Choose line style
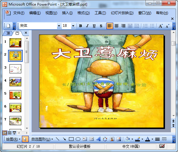This screenshot has height=152, width=178. (158, 139)
